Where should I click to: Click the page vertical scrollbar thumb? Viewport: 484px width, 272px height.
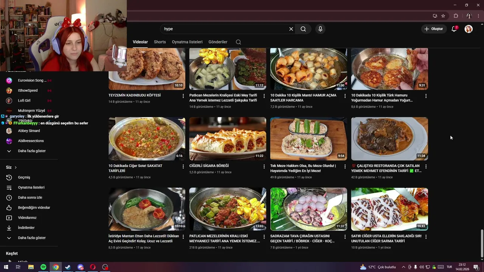482,244
